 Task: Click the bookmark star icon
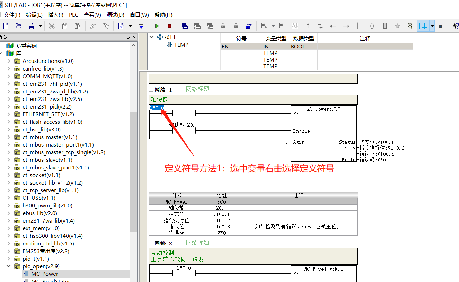397,26
